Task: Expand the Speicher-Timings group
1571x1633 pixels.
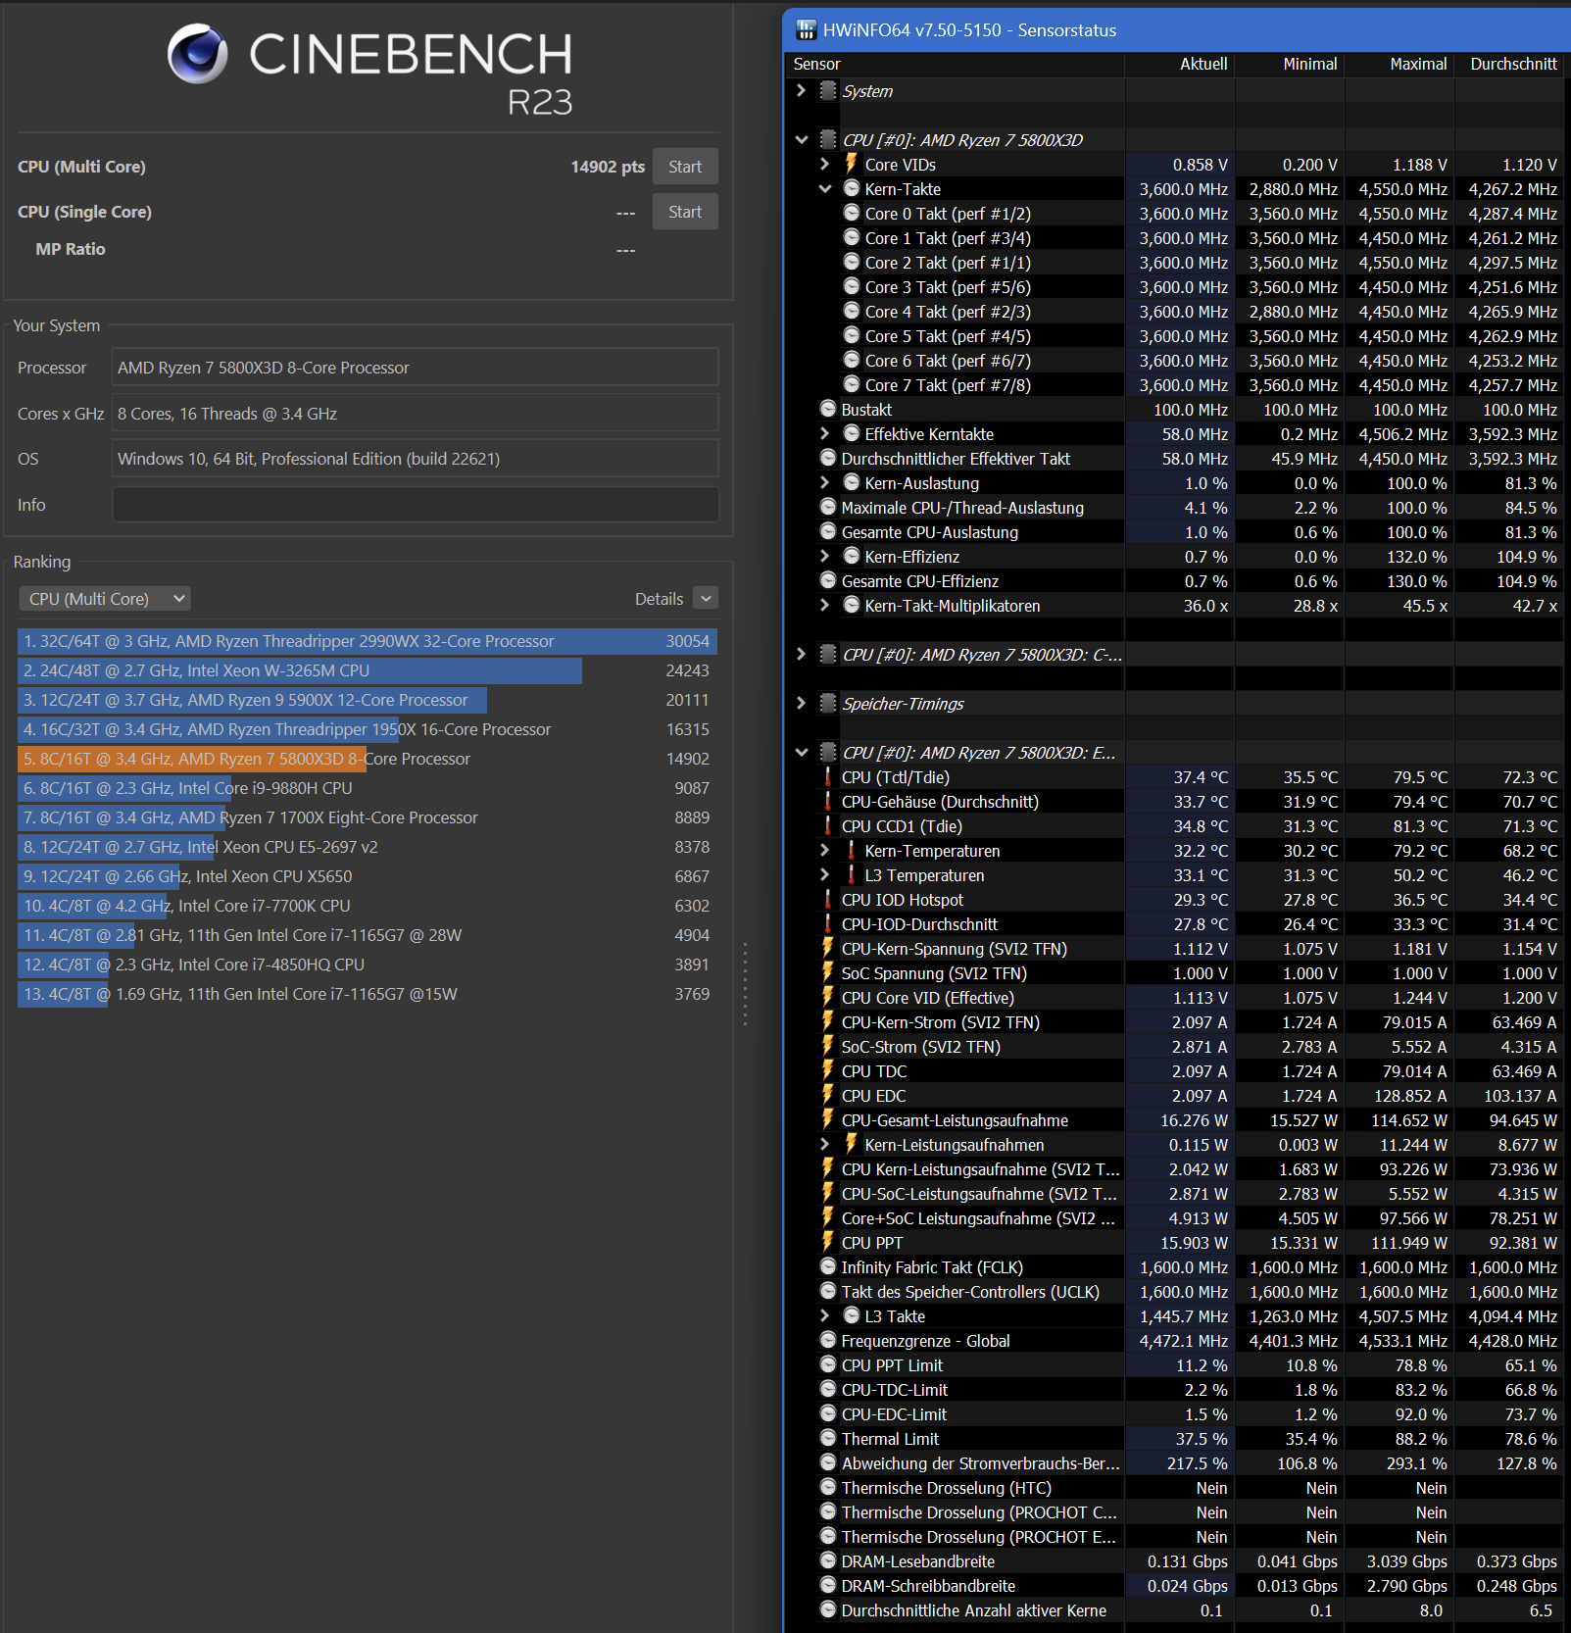Action: click(x=802, y=704)
